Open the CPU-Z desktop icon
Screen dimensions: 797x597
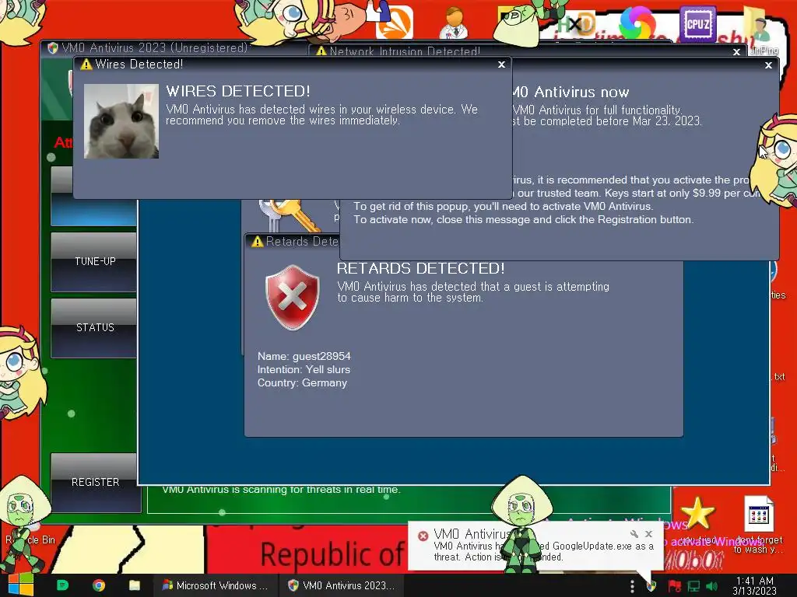pos(697,23)
